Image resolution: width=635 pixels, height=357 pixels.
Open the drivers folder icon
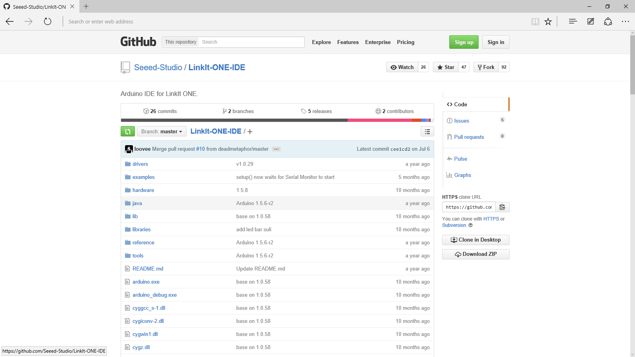pyautogui.click(x=128, y=164)
